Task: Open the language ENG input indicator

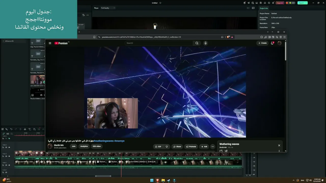Action: [303, 180]
